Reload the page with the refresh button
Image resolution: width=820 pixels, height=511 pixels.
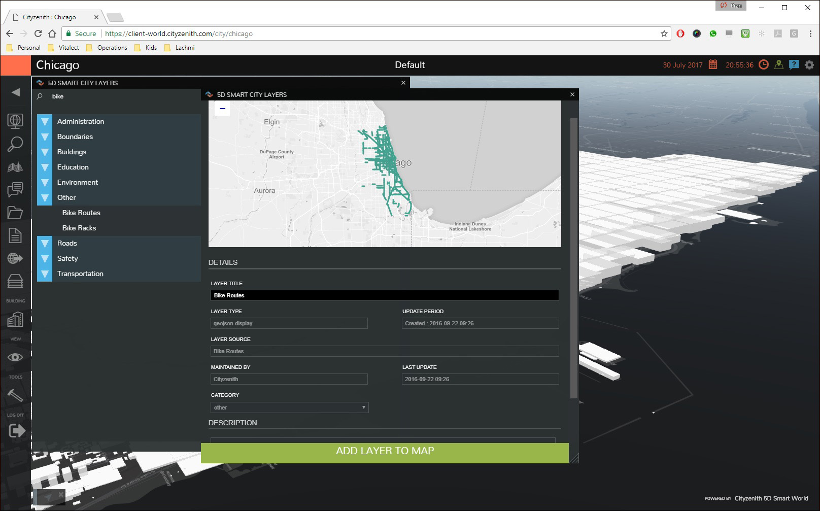coord(38,33)
